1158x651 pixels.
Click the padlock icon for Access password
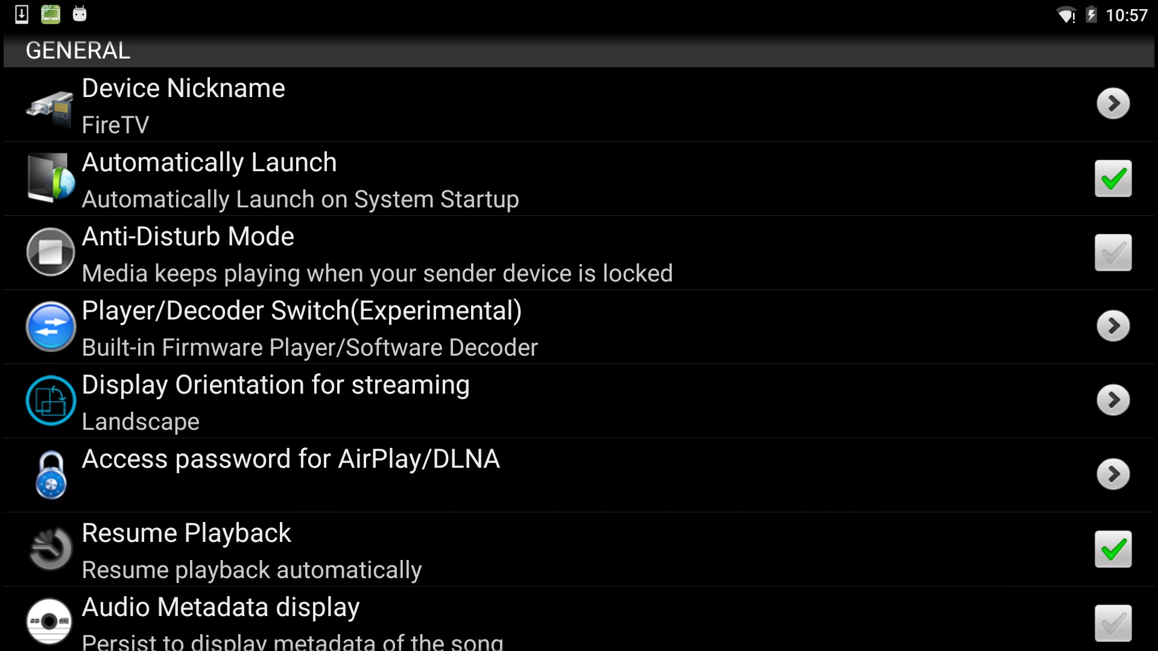tap(51, 475)
